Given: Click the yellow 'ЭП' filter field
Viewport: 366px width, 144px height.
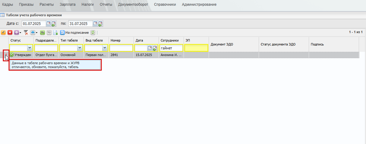Looking at the screenshot, I should pyautogui.click(x=196, y=48).
